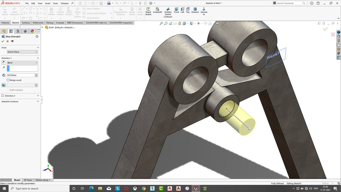This screenshot has width=341, height=192.
Task: Open the File menu
Action: (x=27, y=3)
